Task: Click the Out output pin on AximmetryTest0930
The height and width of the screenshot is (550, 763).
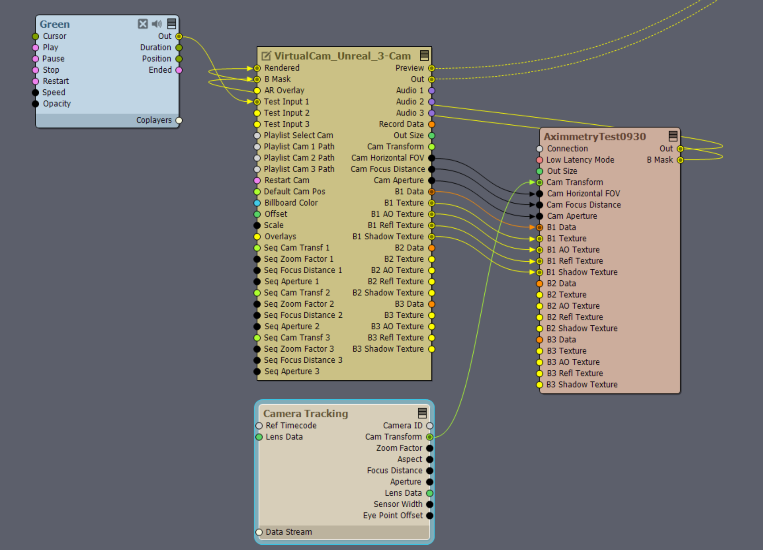Action: (x=680, y=149)
